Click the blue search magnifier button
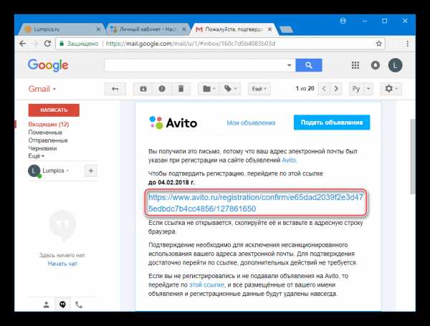Viewport: 430px width, 326px height. point(309,65)
